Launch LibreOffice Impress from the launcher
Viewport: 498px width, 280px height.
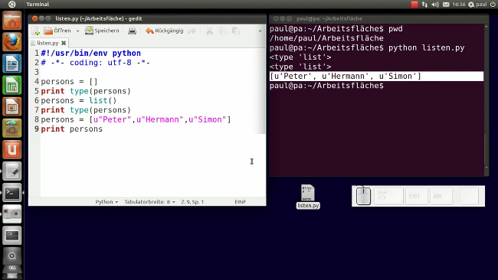pos(12,106)
